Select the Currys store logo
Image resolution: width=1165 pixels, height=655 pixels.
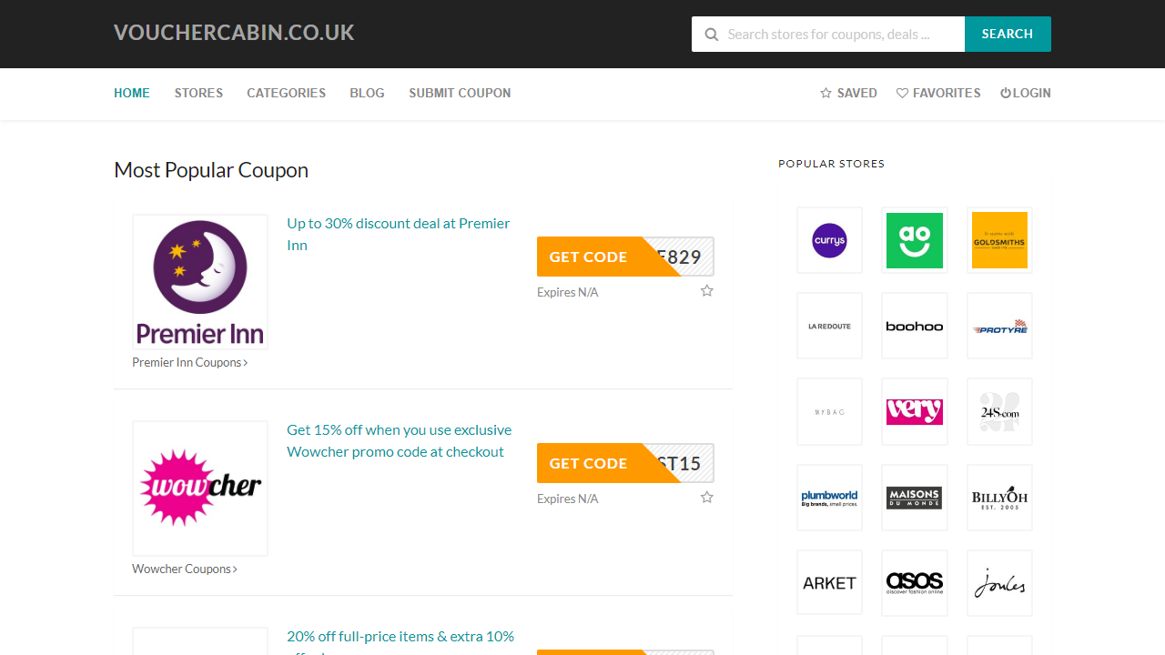pos(829,240)
